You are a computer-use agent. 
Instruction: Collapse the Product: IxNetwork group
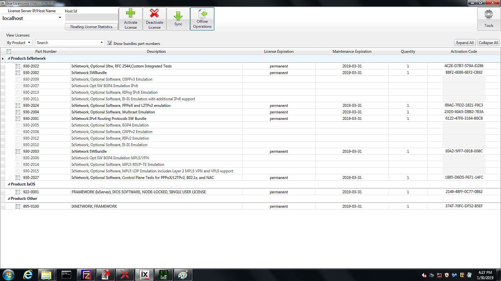[9, 58]
